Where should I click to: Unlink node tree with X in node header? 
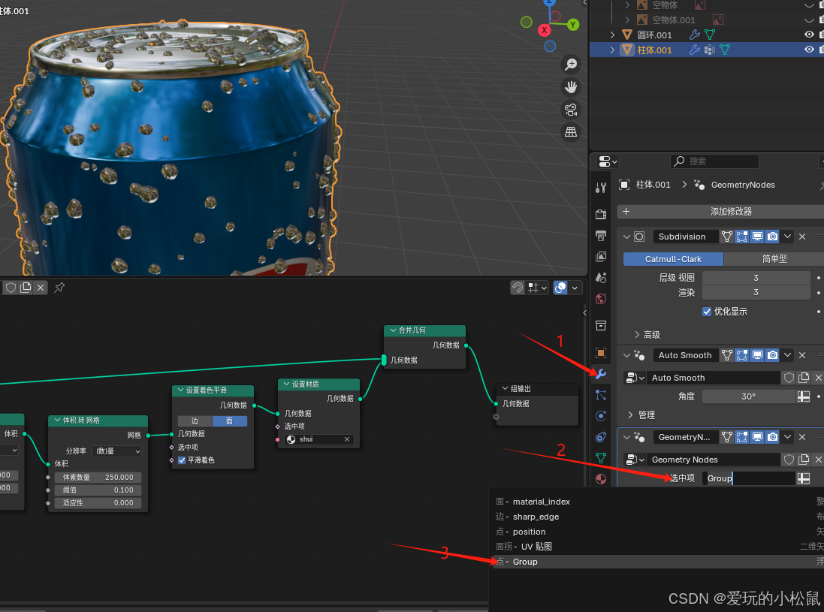(41, 288)
